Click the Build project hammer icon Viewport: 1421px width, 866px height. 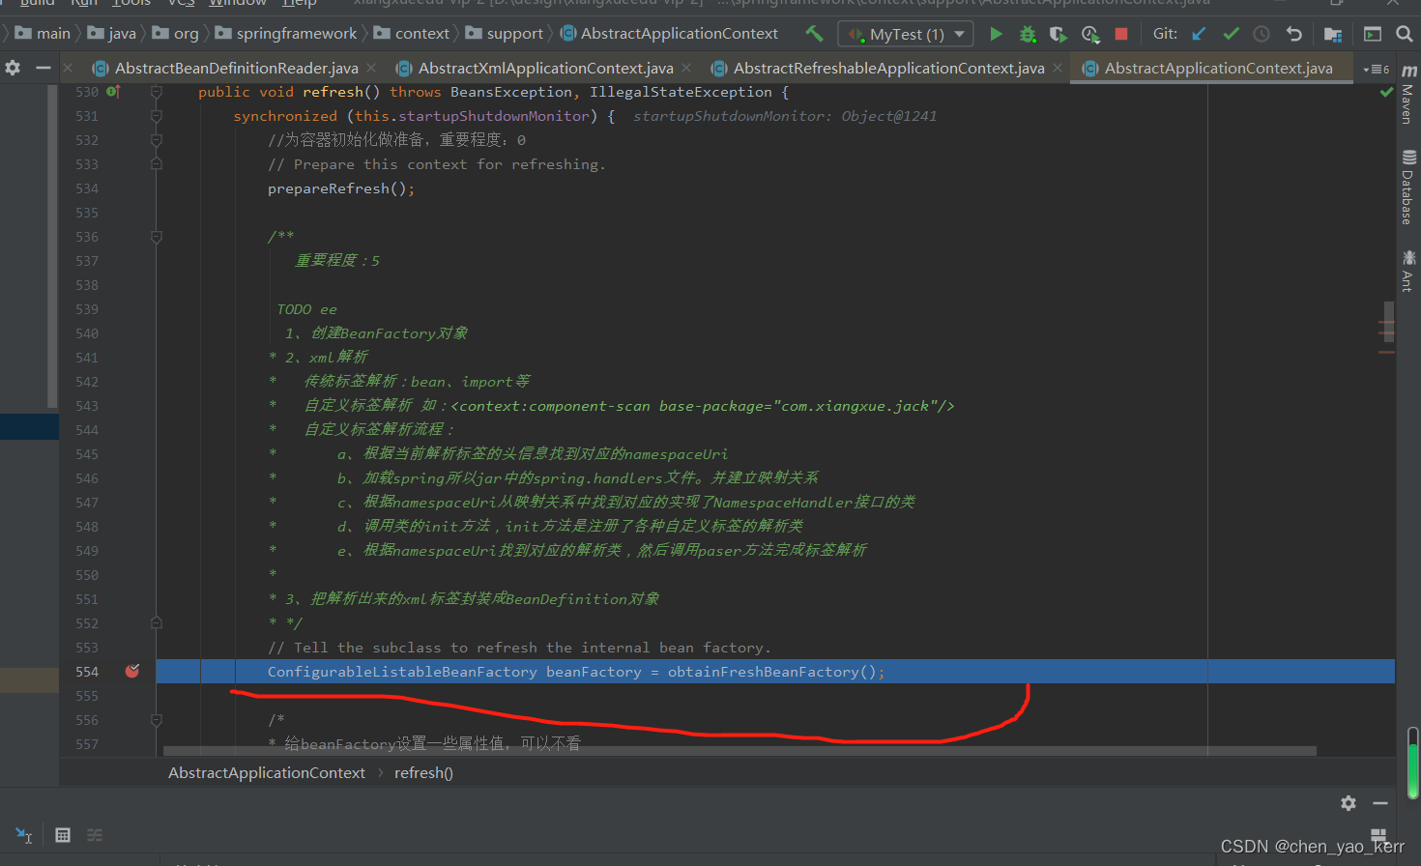tap(814, 34)
